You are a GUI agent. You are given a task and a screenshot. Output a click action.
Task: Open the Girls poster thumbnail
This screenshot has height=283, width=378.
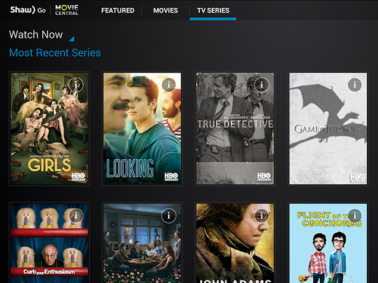(49, 128)
